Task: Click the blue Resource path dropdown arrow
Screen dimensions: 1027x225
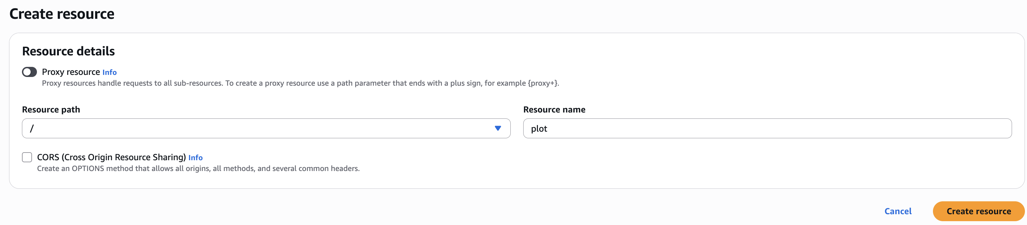Action: (x=497, y=129)
